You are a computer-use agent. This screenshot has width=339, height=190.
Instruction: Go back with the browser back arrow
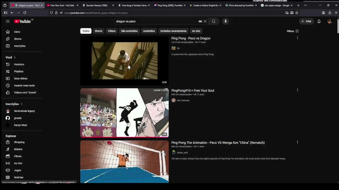coord(12,13)
